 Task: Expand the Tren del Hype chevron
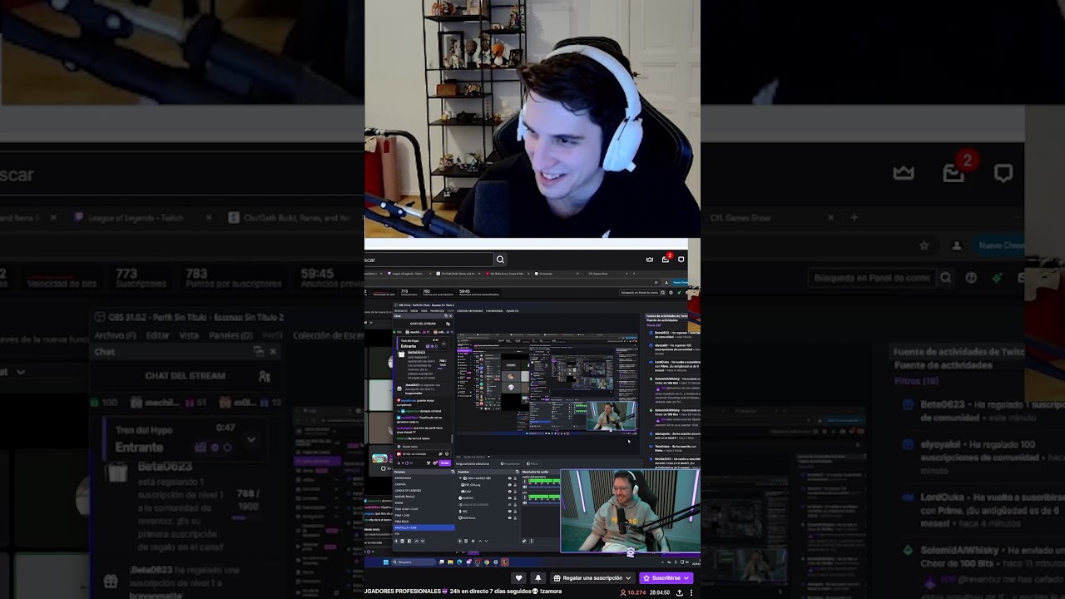pyautogui.click(x=443, y=344)
